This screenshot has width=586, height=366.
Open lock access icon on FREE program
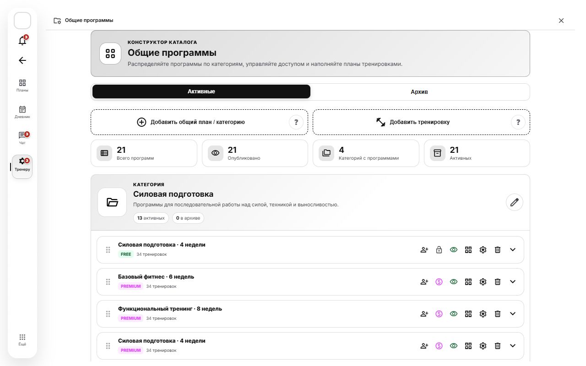439,250
